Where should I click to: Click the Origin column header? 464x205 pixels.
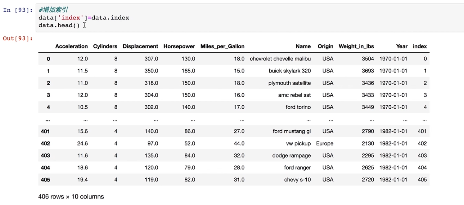click(x=325, y=46)
